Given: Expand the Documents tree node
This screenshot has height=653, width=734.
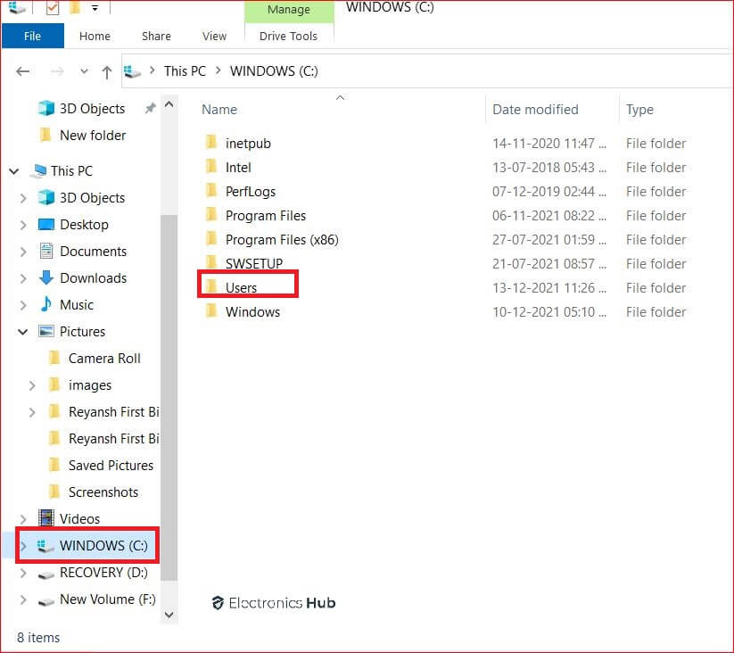Looking at the screenshot, I should coord(22,252).
